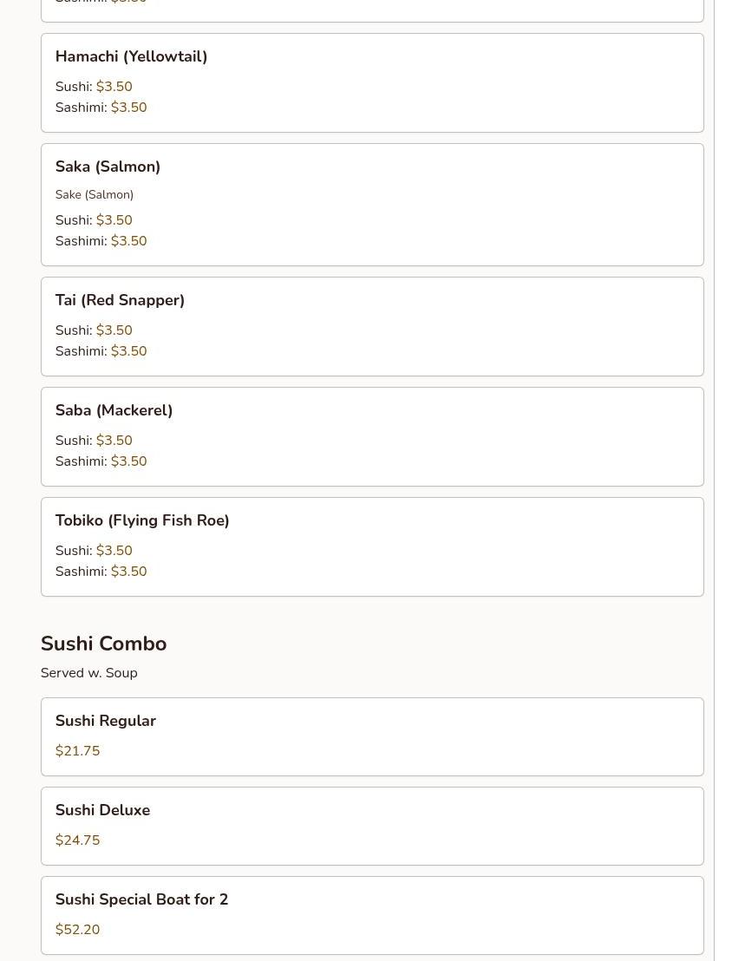The width and height of the screenshot is (732, 961).
Task: Click the $21.75 Sushi Regular price
Action: (77, 751)
